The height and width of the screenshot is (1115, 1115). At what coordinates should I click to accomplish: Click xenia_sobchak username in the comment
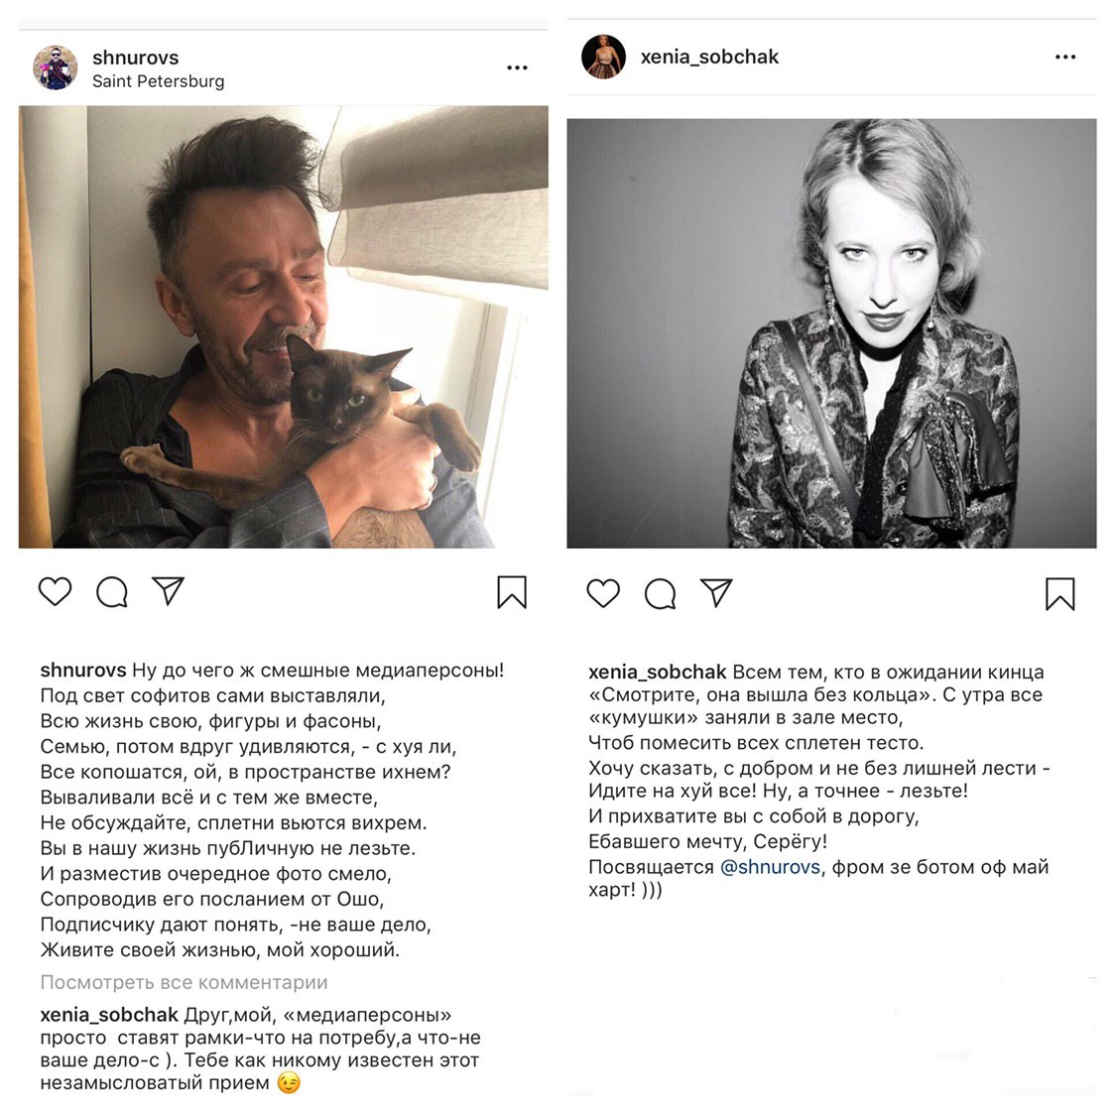(x=109, y=1014)
